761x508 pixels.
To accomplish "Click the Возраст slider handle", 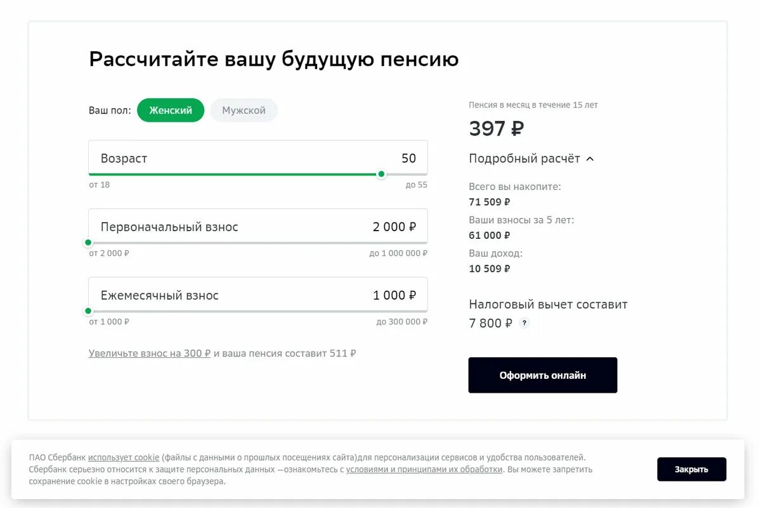I will 381,174.
